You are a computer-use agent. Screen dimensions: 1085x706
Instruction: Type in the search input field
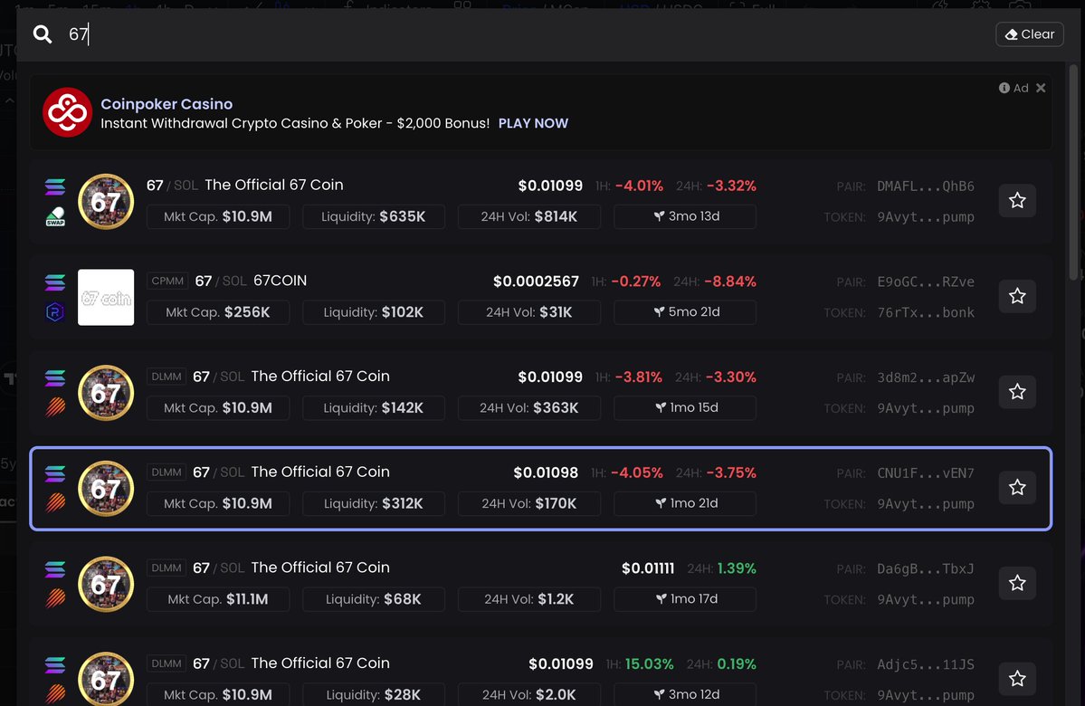(x=525, y=34)
